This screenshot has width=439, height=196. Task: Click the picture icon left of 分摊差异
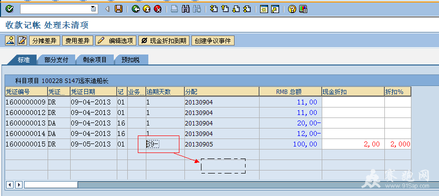click(x=10, y=40)
